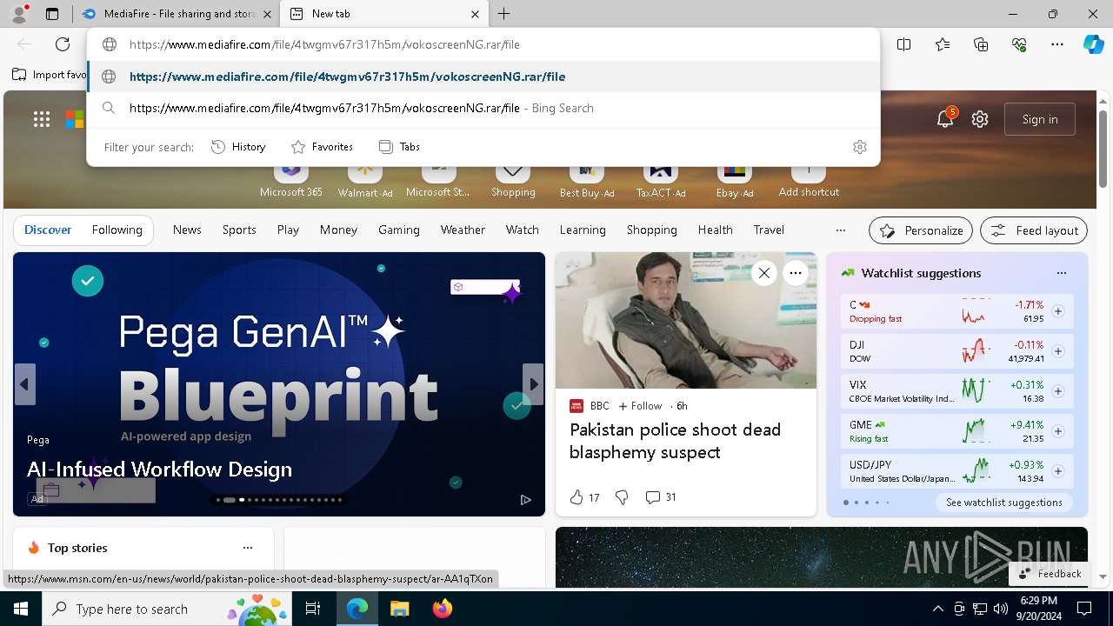Open the tab actions menu icon
Screen dimensions: 1113x626
click(x=52, y=14)
